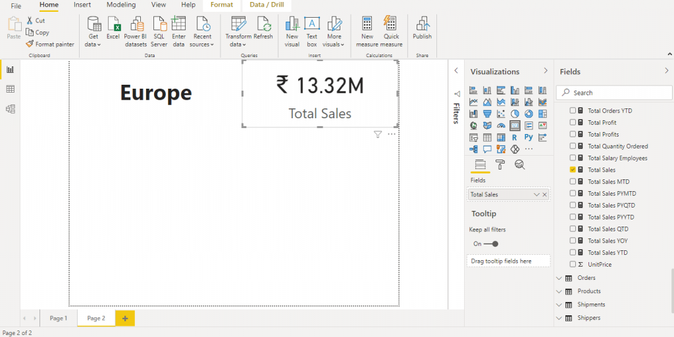Viewport: 674px width, 337px height.
Task: Select the Map globe visualization
Action: coord(473,125)
